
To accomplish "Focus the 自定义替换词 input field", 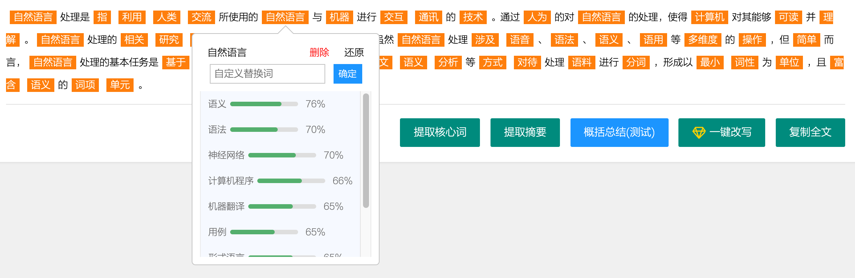I will click(x=267, y=73).
